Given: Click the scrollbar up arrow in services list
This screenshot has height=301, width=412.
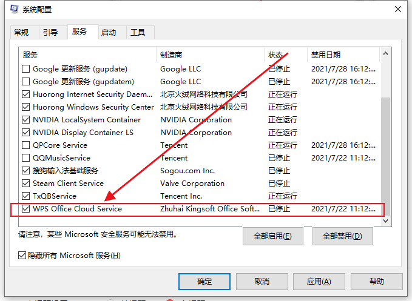Looking at the screenshot, I should 385,54.
